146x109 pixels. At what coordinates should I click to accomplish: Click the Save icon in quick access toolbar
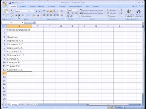(x=10, y=3)
